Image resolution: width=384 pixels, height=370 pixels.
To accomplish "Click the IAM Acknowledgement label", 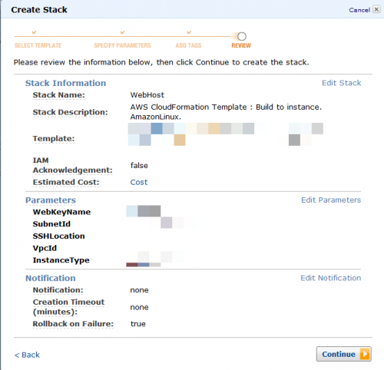I will [x=72, y=165].
